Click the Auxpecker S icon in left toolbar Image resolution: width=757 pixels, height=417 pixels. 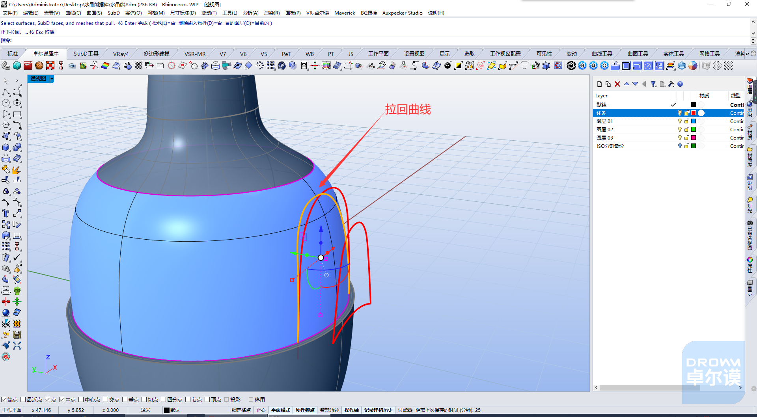point(6,357)
